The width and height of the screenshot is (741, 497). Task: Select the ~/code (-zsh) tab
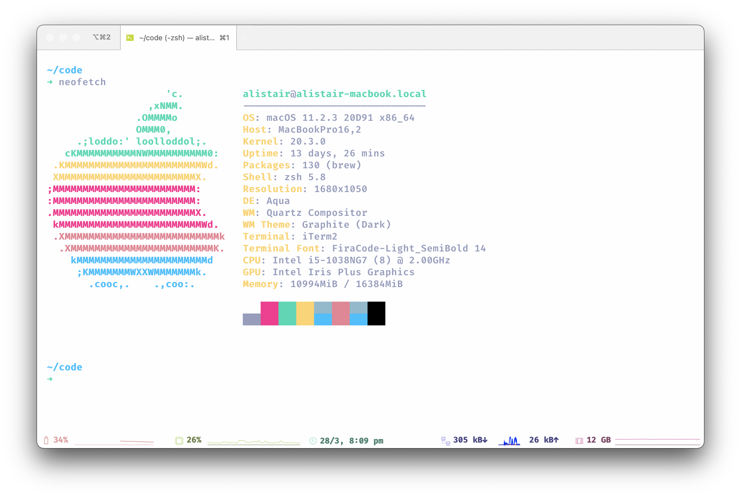(x=178, y=38)
